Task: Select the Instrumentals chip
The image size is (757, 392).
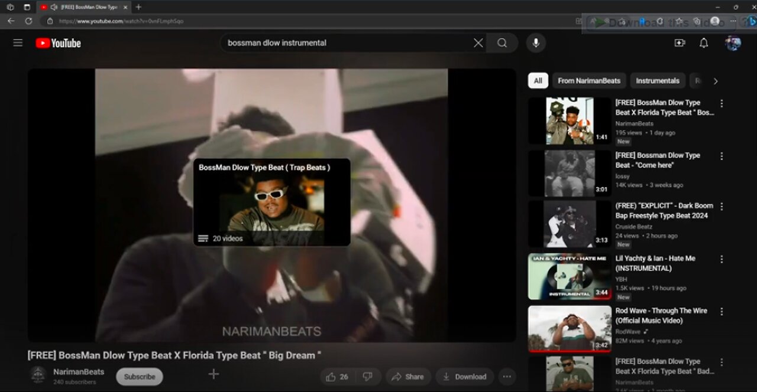Action: tap(658, 81)
